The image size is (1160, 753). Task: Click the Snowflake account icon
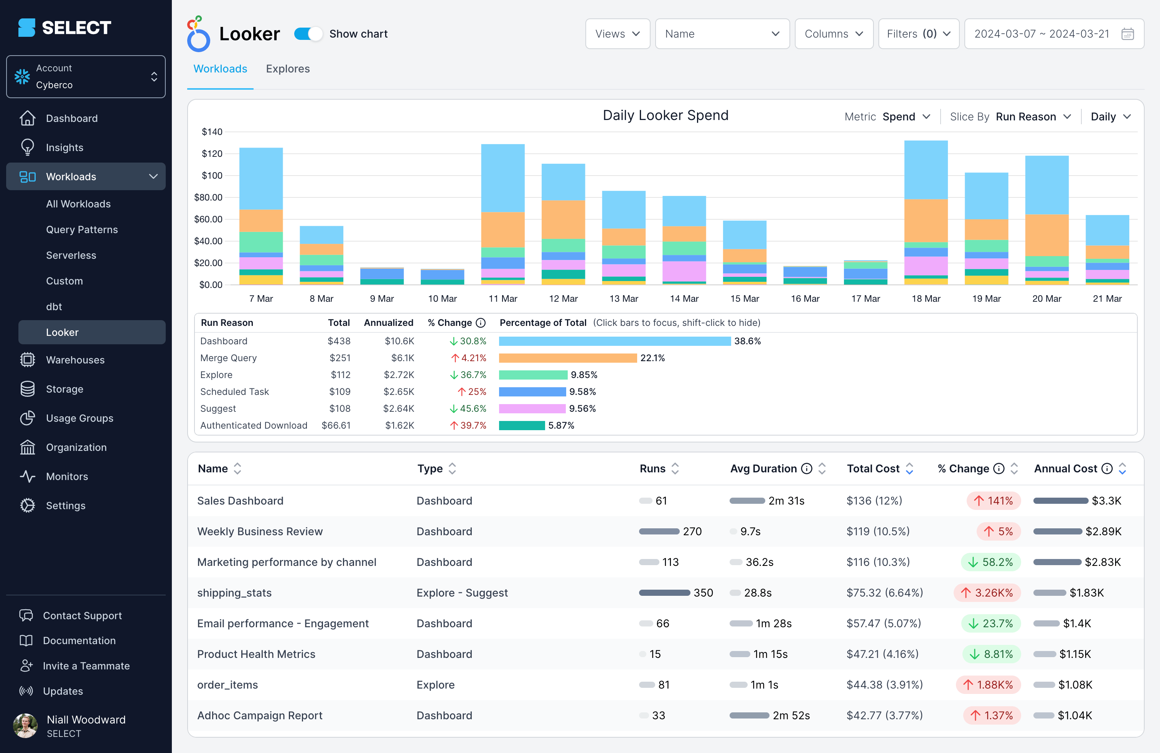[x=22, y=76]
